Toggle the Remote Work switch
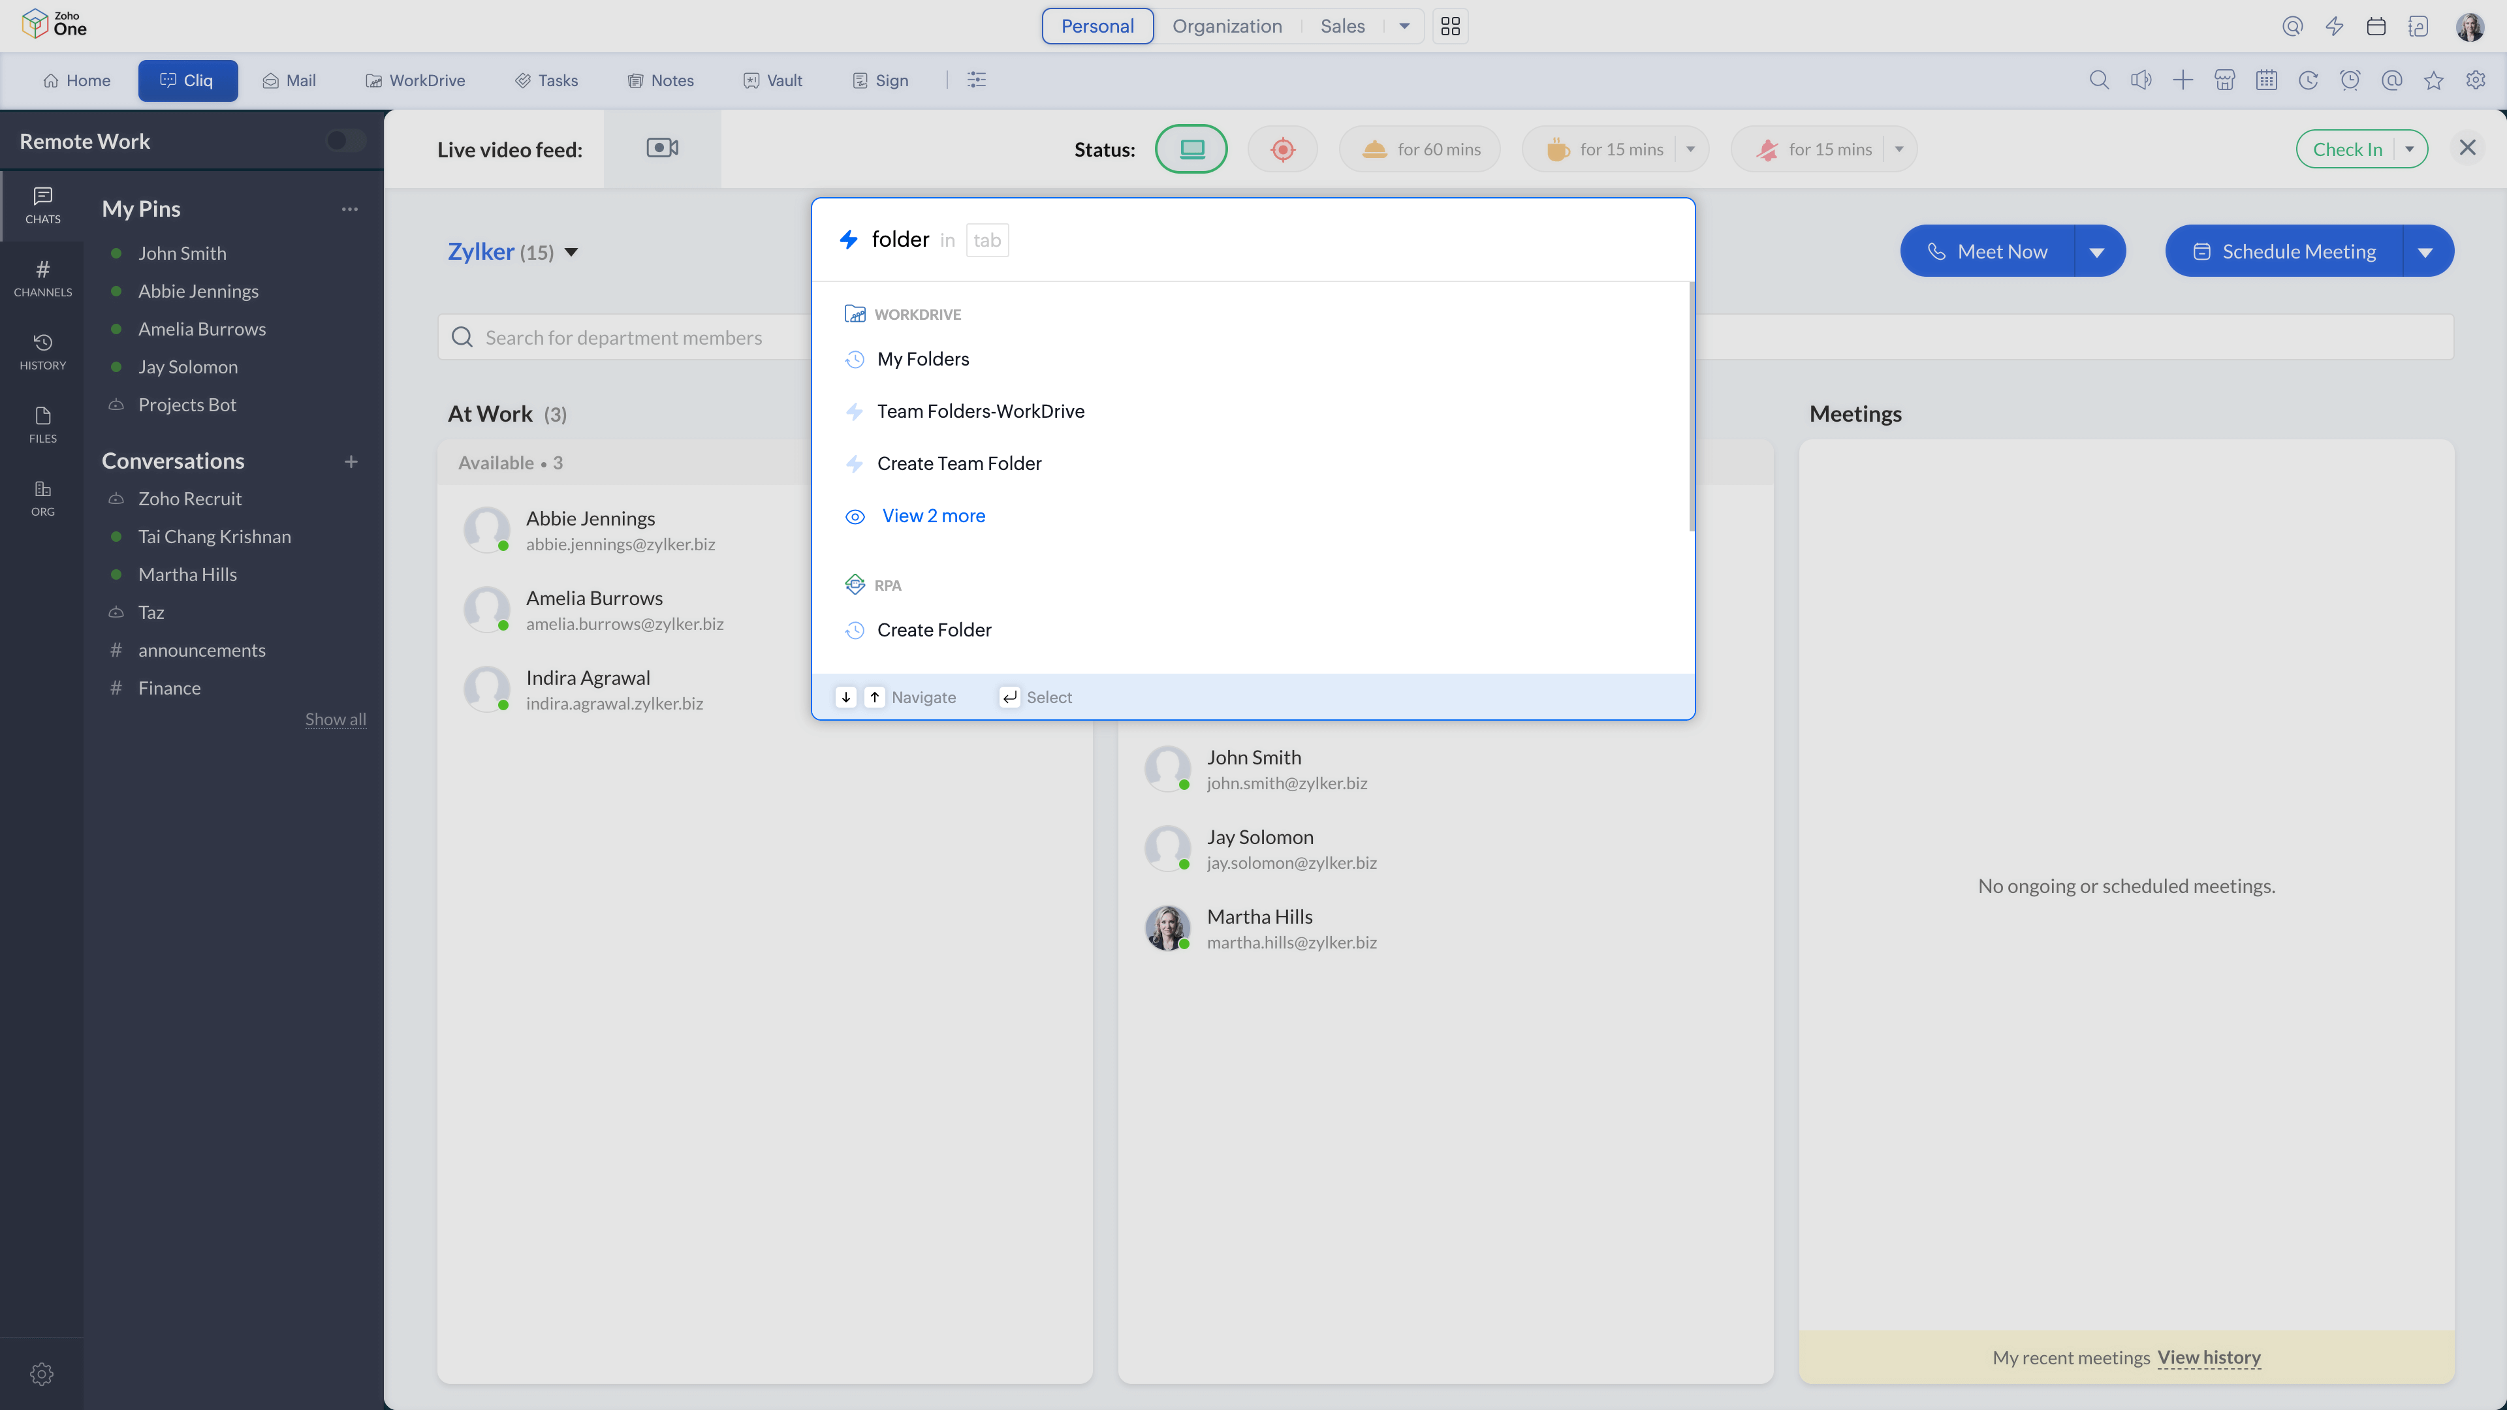 (x=343, y=140)
